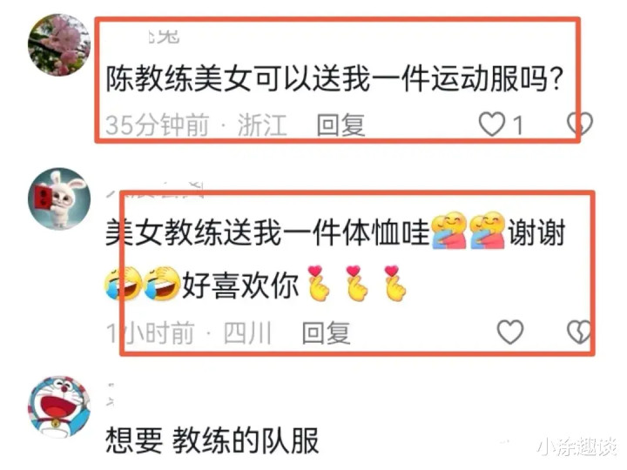Reply to the 1小时前 四川 comment
Screen dimensions: 627x470
pos(327,332)
